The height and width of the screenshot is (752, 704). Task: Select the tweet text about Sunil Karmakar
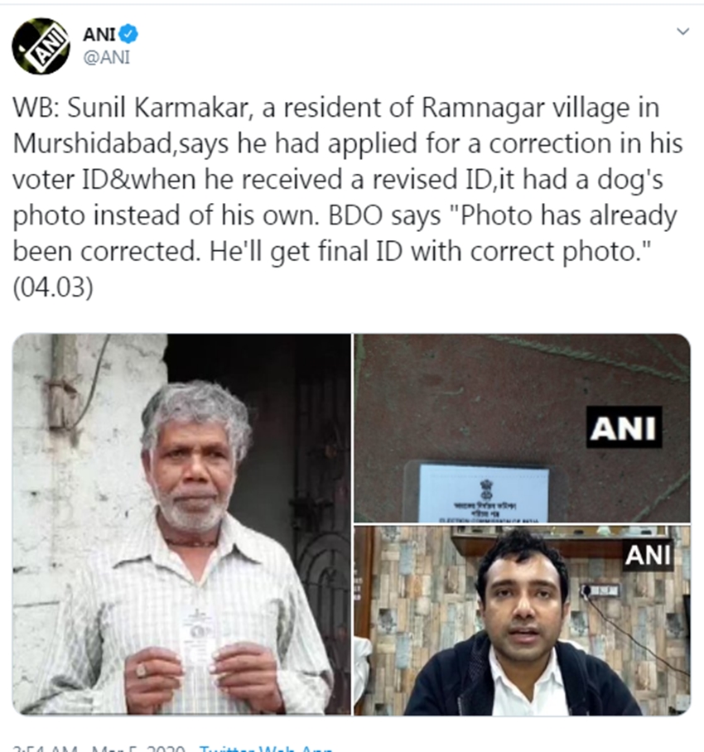(x=348, y=196)
